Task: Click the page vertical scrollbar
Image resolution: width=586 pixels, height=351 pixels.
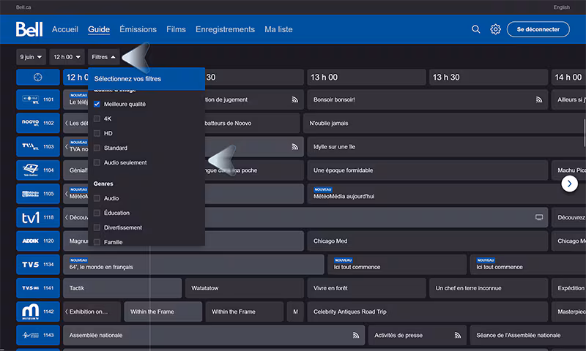Action: coord(585,132)
